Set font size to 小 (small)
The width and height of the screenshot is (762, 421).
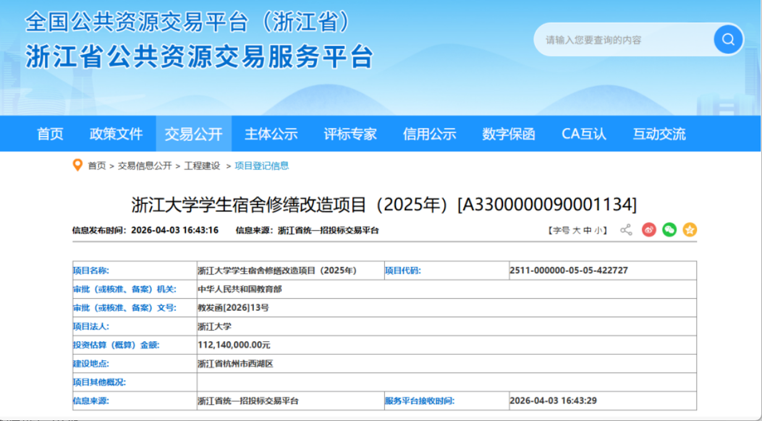598,231
